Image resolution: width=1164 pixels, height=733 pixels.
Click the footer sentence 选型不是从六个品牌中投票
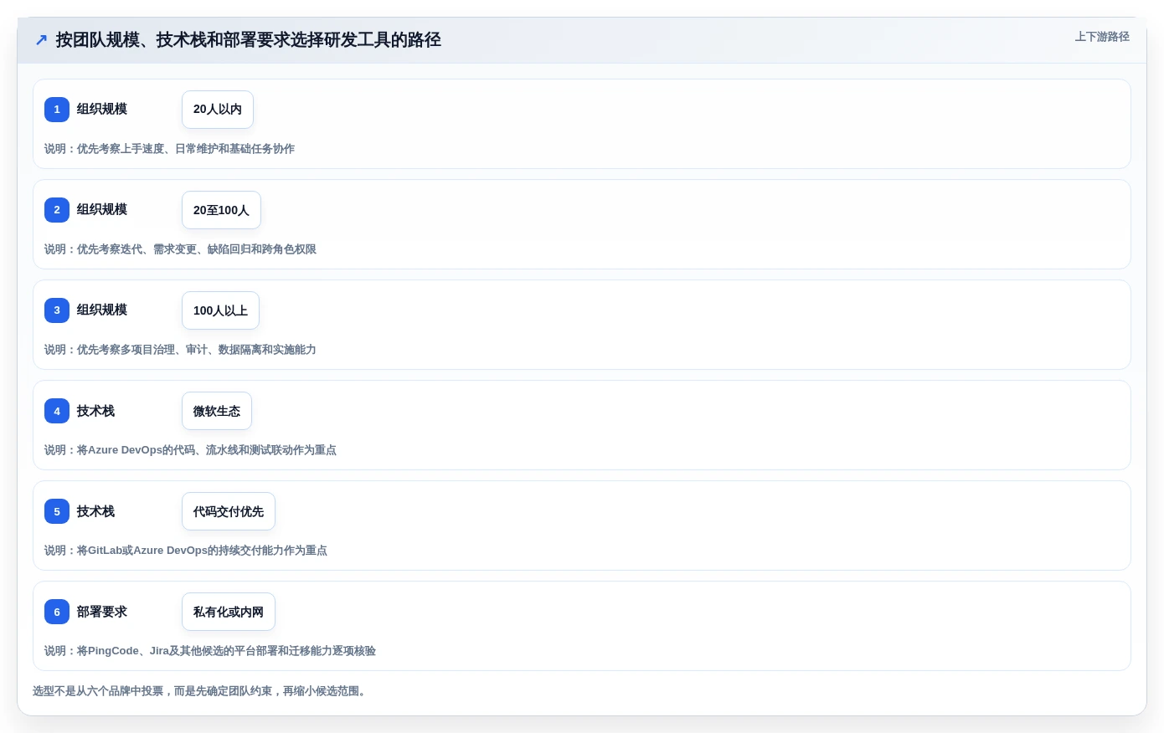click(x=201, y=691)
